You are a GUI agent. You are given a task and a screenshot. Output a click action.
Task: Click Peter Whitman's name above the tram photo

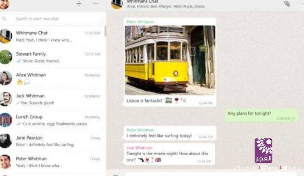point(140,22)
